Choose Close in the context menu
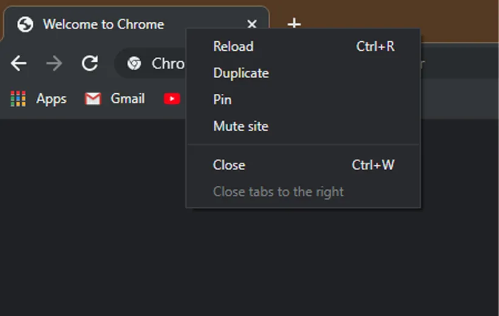Image resolution: width=499 pixels, height=316 pixels. [x=229, y=165]
